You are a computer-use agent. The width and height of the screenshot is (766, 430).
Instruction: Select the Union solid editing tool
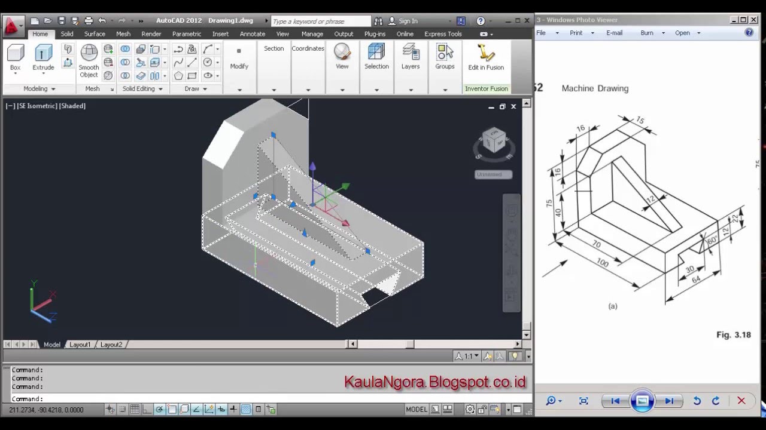(x=125, y=50)
